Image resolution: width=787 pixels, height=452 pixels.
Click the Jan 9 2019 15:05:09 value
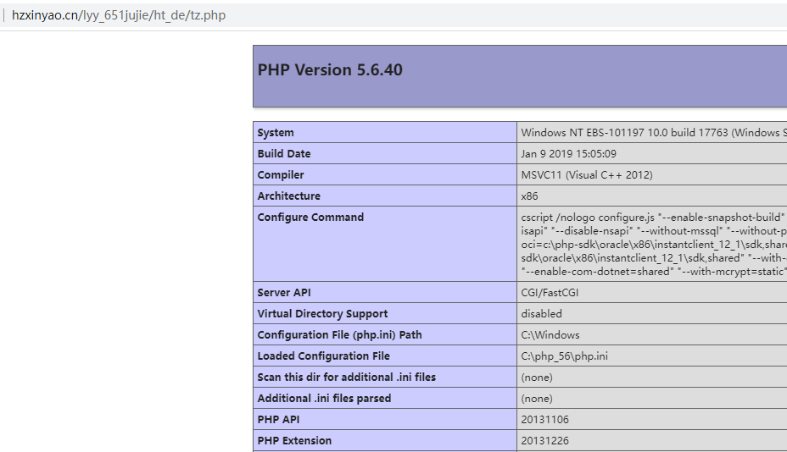point(568,154)
